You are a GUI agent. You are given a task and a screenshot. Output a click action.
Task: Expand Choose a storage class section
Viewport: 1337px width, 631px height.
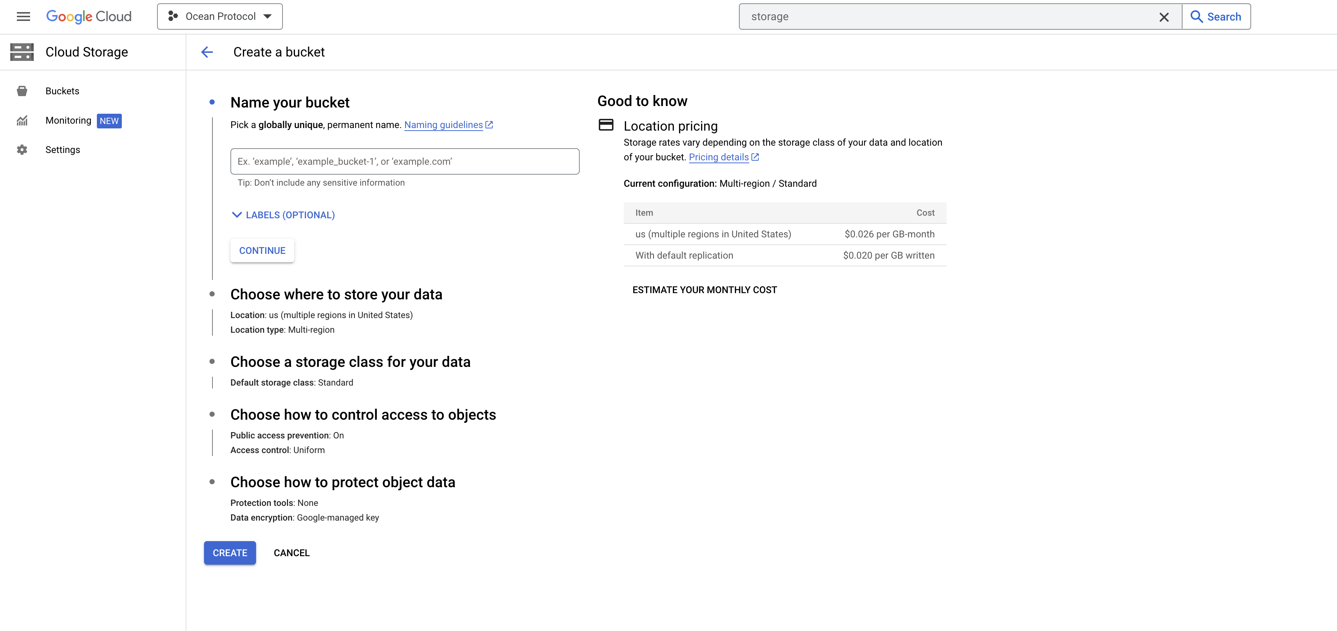tap(350, 362)
